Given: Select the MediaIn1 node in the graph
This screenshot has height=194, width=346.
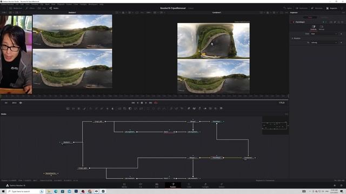Looking at the screenshot, I should pyautogui.click(x=66, y=142).
